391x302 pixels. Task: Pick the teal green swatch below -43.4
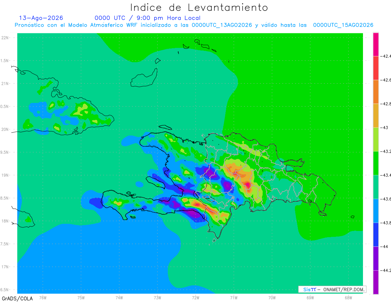click(376, 187)
